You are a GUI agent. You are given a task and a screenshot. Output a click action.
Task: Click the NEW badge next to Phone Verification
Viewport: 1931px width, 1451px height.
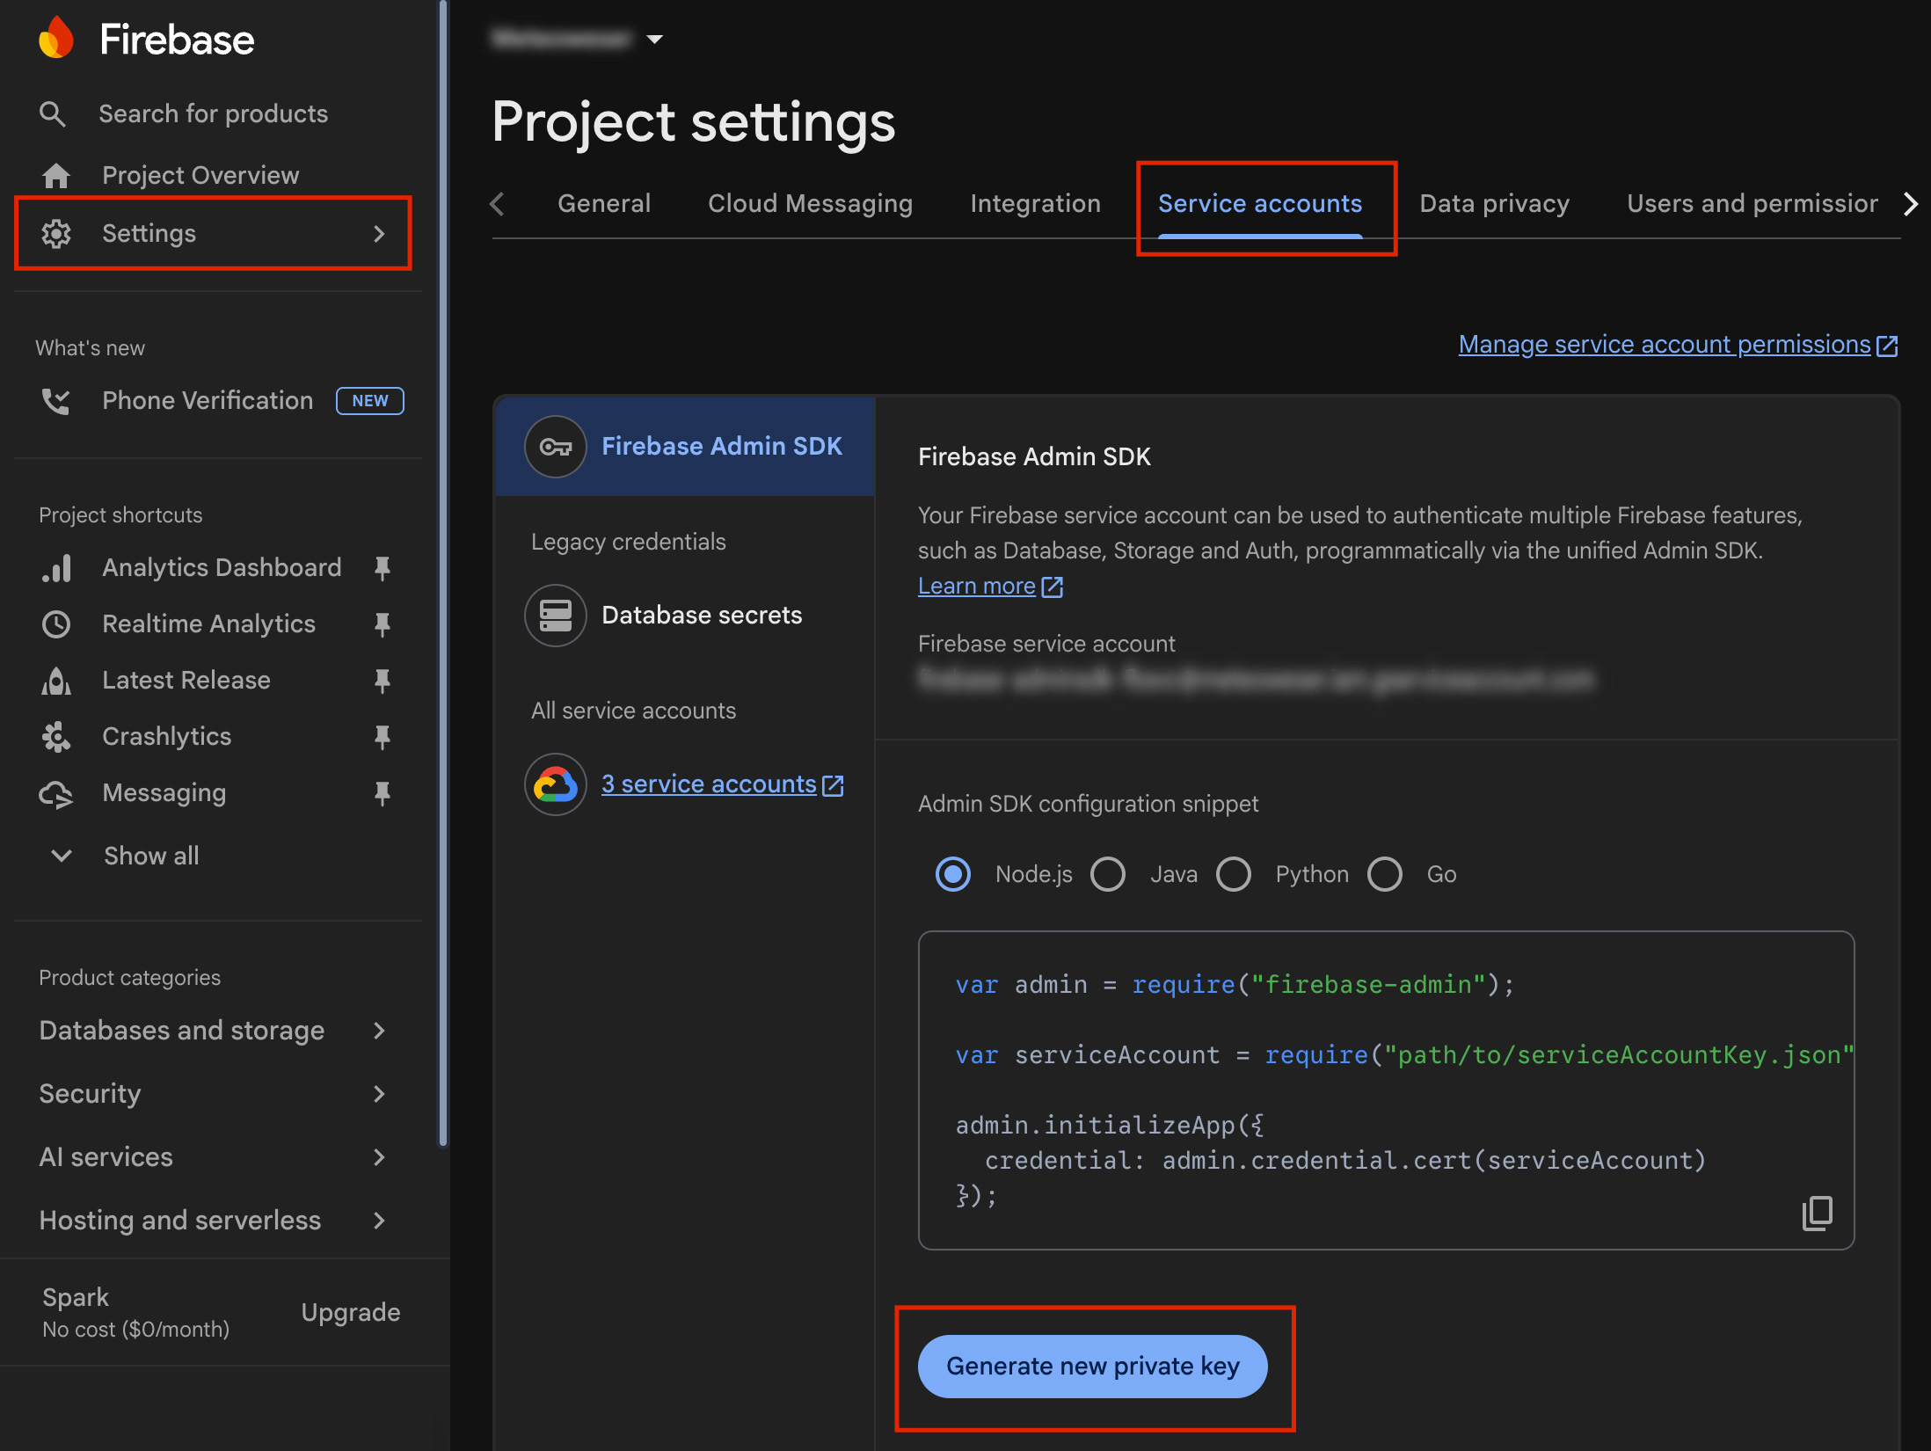point(370,401)
